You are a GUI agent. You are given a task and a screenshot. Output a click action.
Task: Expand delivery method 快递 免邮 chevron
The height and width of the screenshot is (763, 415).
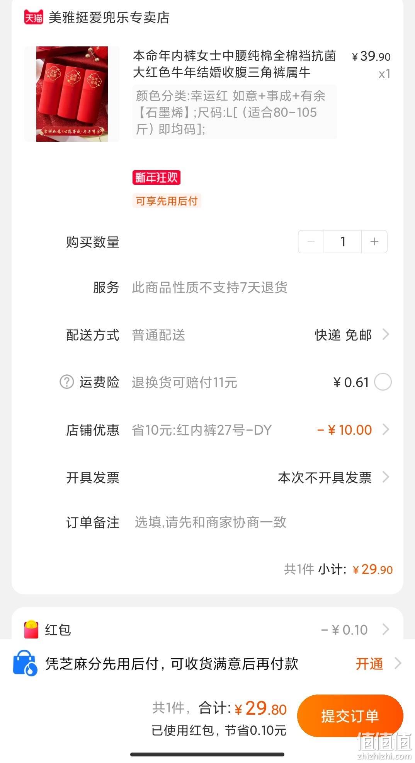(385, 335)
